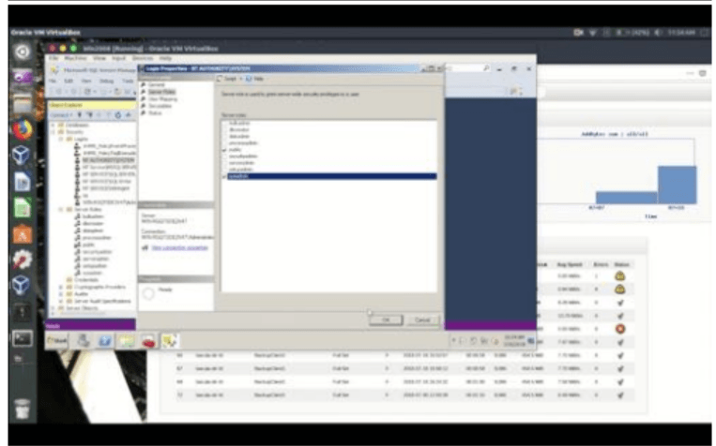The height and width of the screenshot is (446, 716).
Task: Collapse the Server Roles folder in tree
Action: (61, 209)
